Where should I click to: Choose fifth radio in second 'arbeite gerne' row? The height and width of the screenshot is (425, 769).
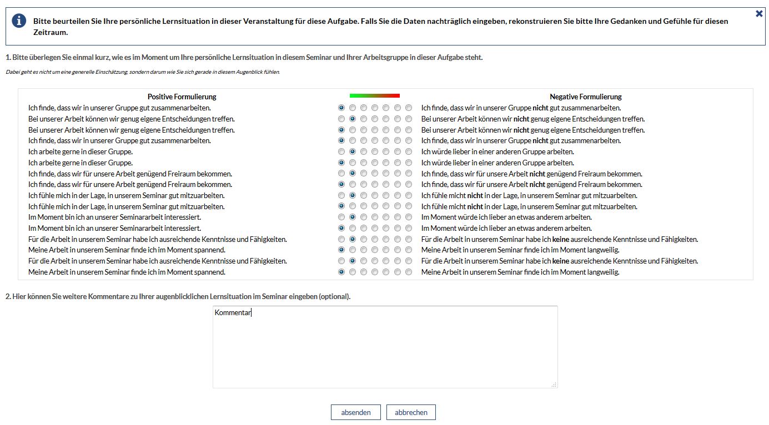386,163
